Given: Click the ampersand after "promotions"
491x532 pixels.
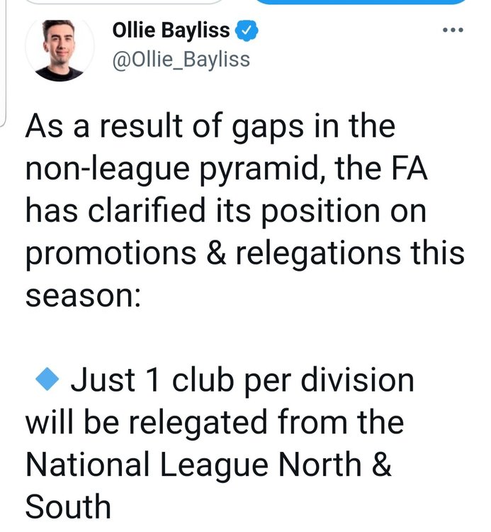Looking at the screenshot, I should pos(216,253).
